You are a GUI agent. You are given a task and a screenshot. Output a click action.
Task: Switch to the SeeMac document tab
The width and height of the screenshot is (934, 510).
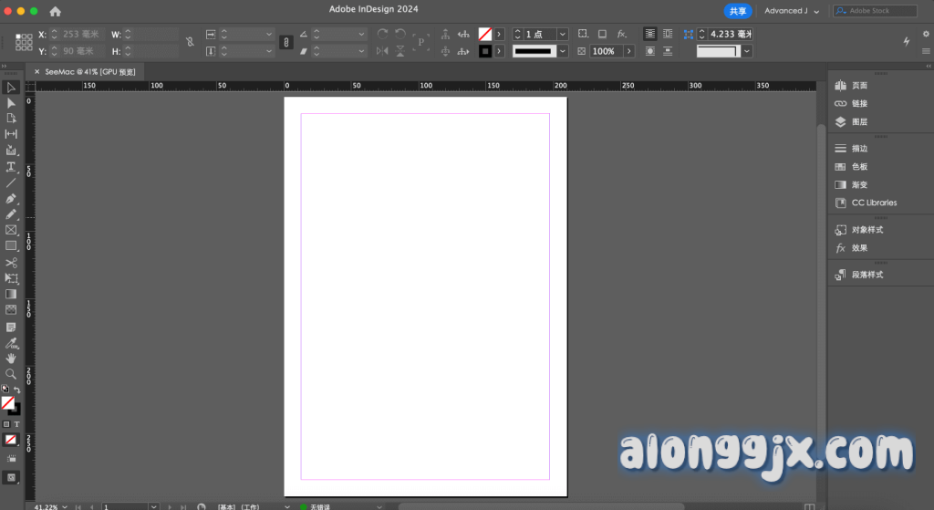[89, 71]
